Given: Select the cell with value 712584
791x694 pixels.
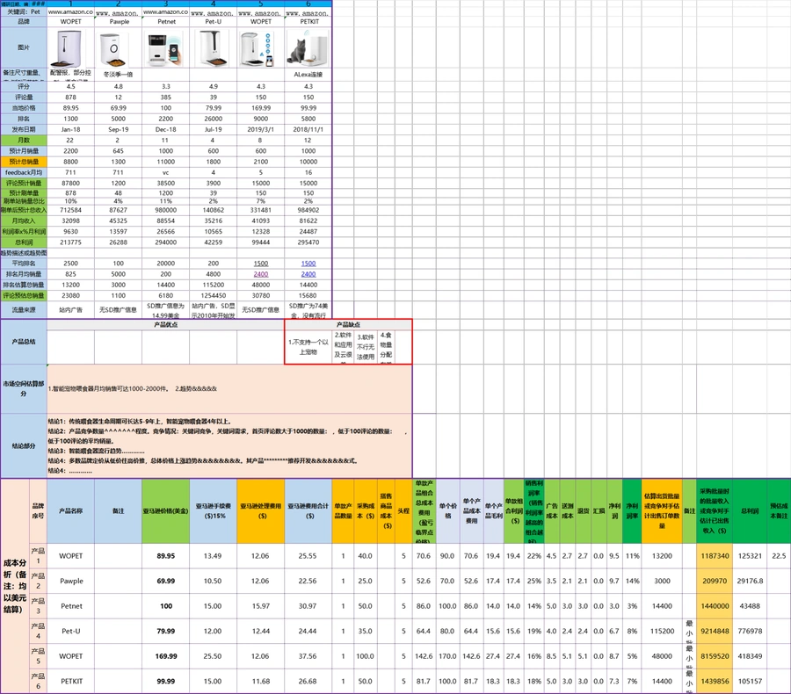Looking at the screenshot, I should pyautogui.click(x=70, y=210).
